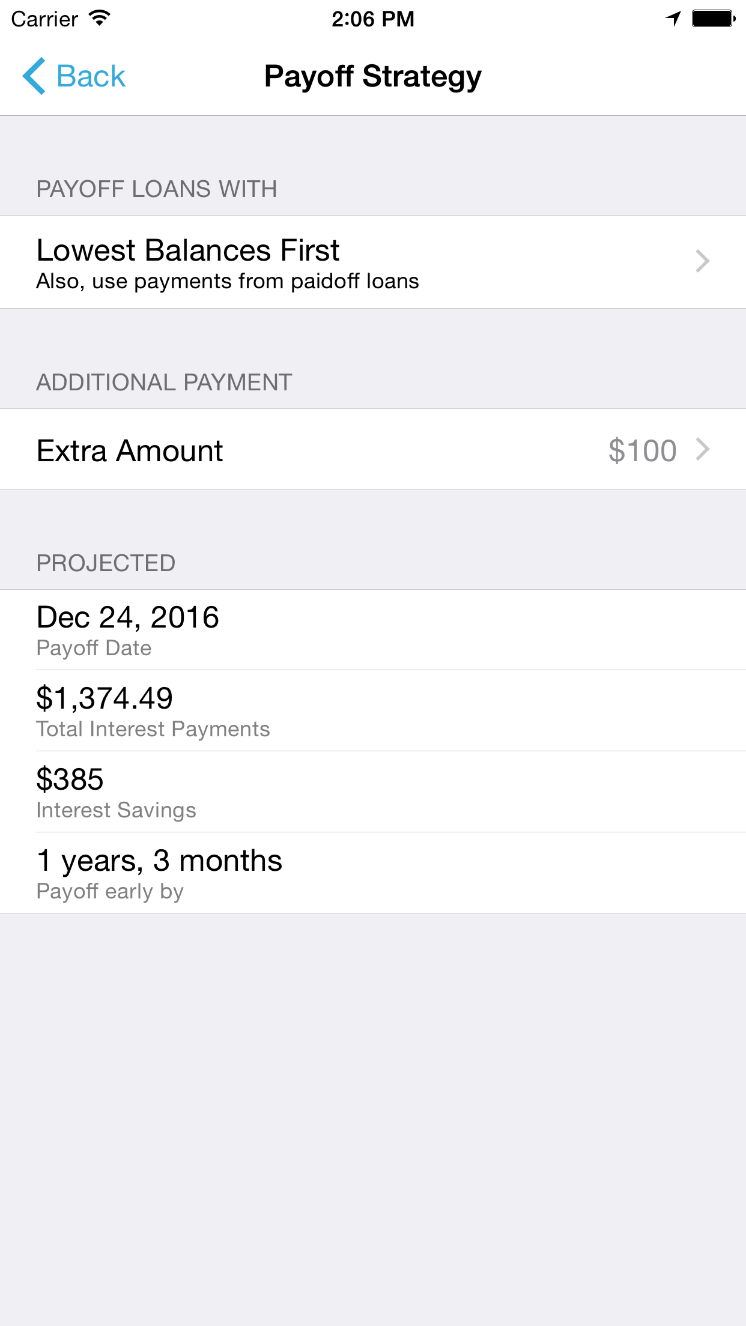746x1326 pixels.
Task: Tap the location arrow status icon
Action: click(674, 19)
